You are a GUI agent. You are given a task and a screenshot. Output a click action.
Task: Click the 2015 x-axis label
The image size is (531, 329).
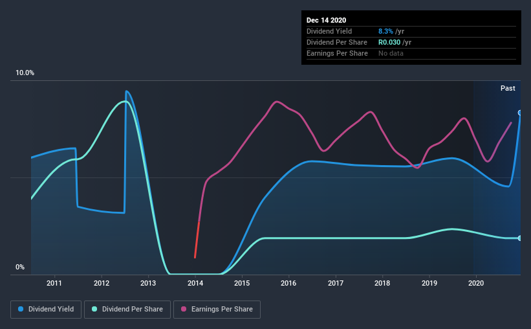(x=242, y=283)
